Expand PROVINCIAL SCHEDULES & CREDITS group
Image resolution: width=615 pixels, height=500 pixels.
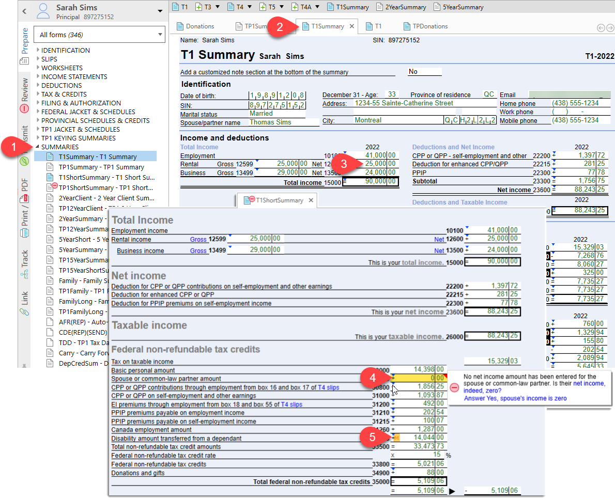(x=38, y=120)
